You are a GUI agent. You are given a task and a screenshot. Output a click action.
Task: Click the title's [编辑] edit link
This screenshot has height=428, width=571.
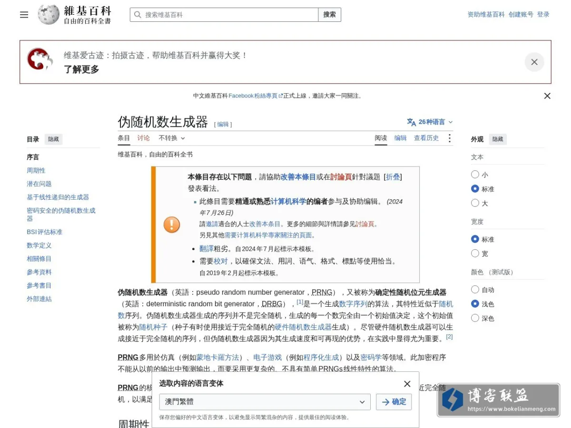coord(223,124)
